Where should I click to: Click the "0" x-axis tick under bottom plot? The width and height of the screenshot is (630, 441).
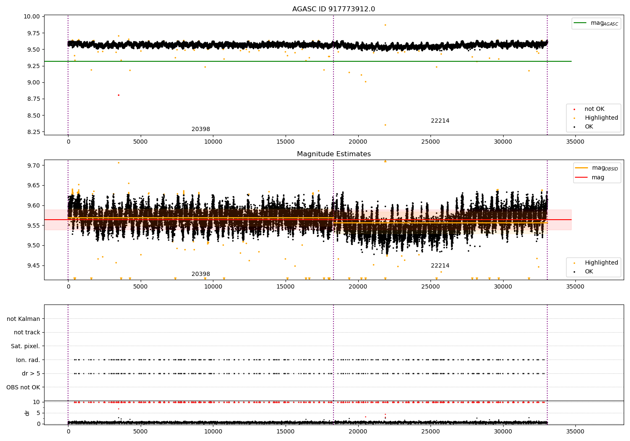point(68,431)
